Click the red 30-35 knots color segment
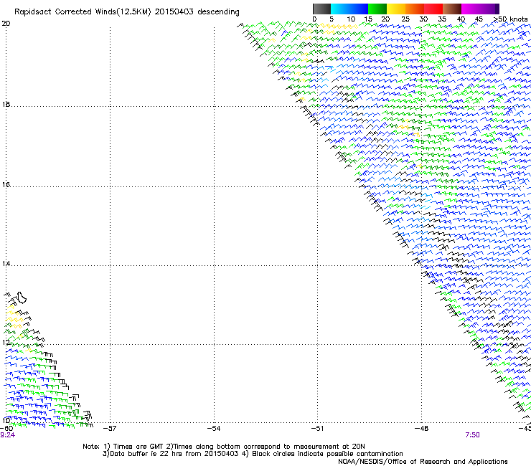The image size is (531, 466). [x=433, y=9]
